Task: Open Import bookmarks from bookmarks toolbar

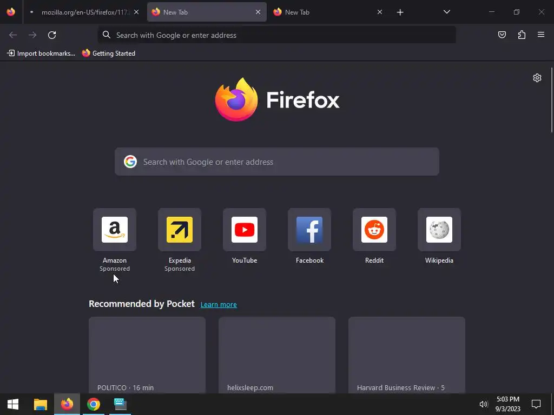Action: (x=41, y=53)
